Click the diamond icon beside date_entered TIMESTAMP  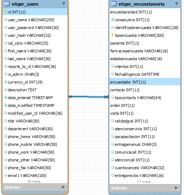click(x=5, y=97)
